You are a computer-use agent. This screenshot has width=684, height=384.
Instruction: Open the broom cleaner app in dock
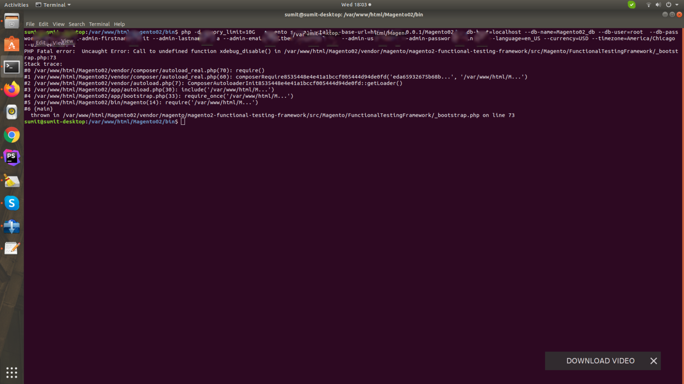pos(12,180)
